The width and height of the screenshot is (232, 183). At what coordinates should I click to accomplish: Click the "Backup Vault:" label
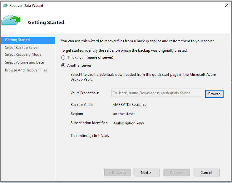point(82,105)
